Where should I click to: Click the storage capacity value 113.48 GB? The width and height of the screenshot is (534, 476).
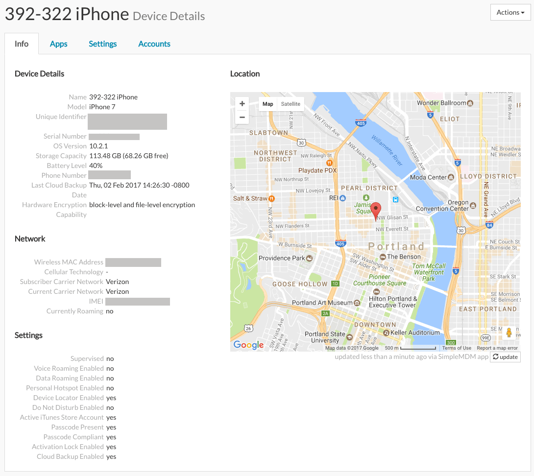click(129, 156)
